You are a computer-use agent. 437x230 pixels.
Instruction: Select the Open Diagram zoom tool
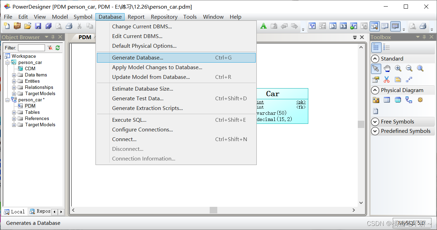click(x=420, y=68)
